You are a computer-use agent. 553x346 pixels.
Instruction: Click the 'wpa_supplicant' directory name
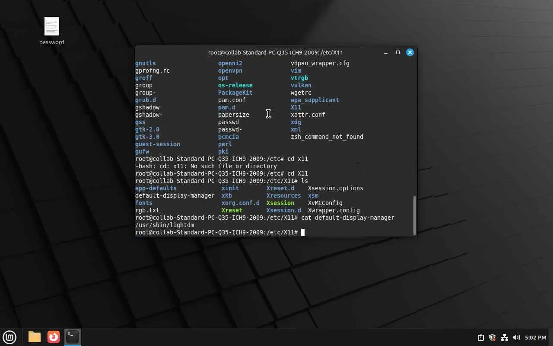coord(315,100)
